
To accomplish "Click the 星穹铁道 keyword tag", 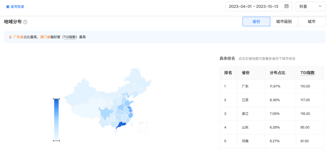I will tap(17, 7).
